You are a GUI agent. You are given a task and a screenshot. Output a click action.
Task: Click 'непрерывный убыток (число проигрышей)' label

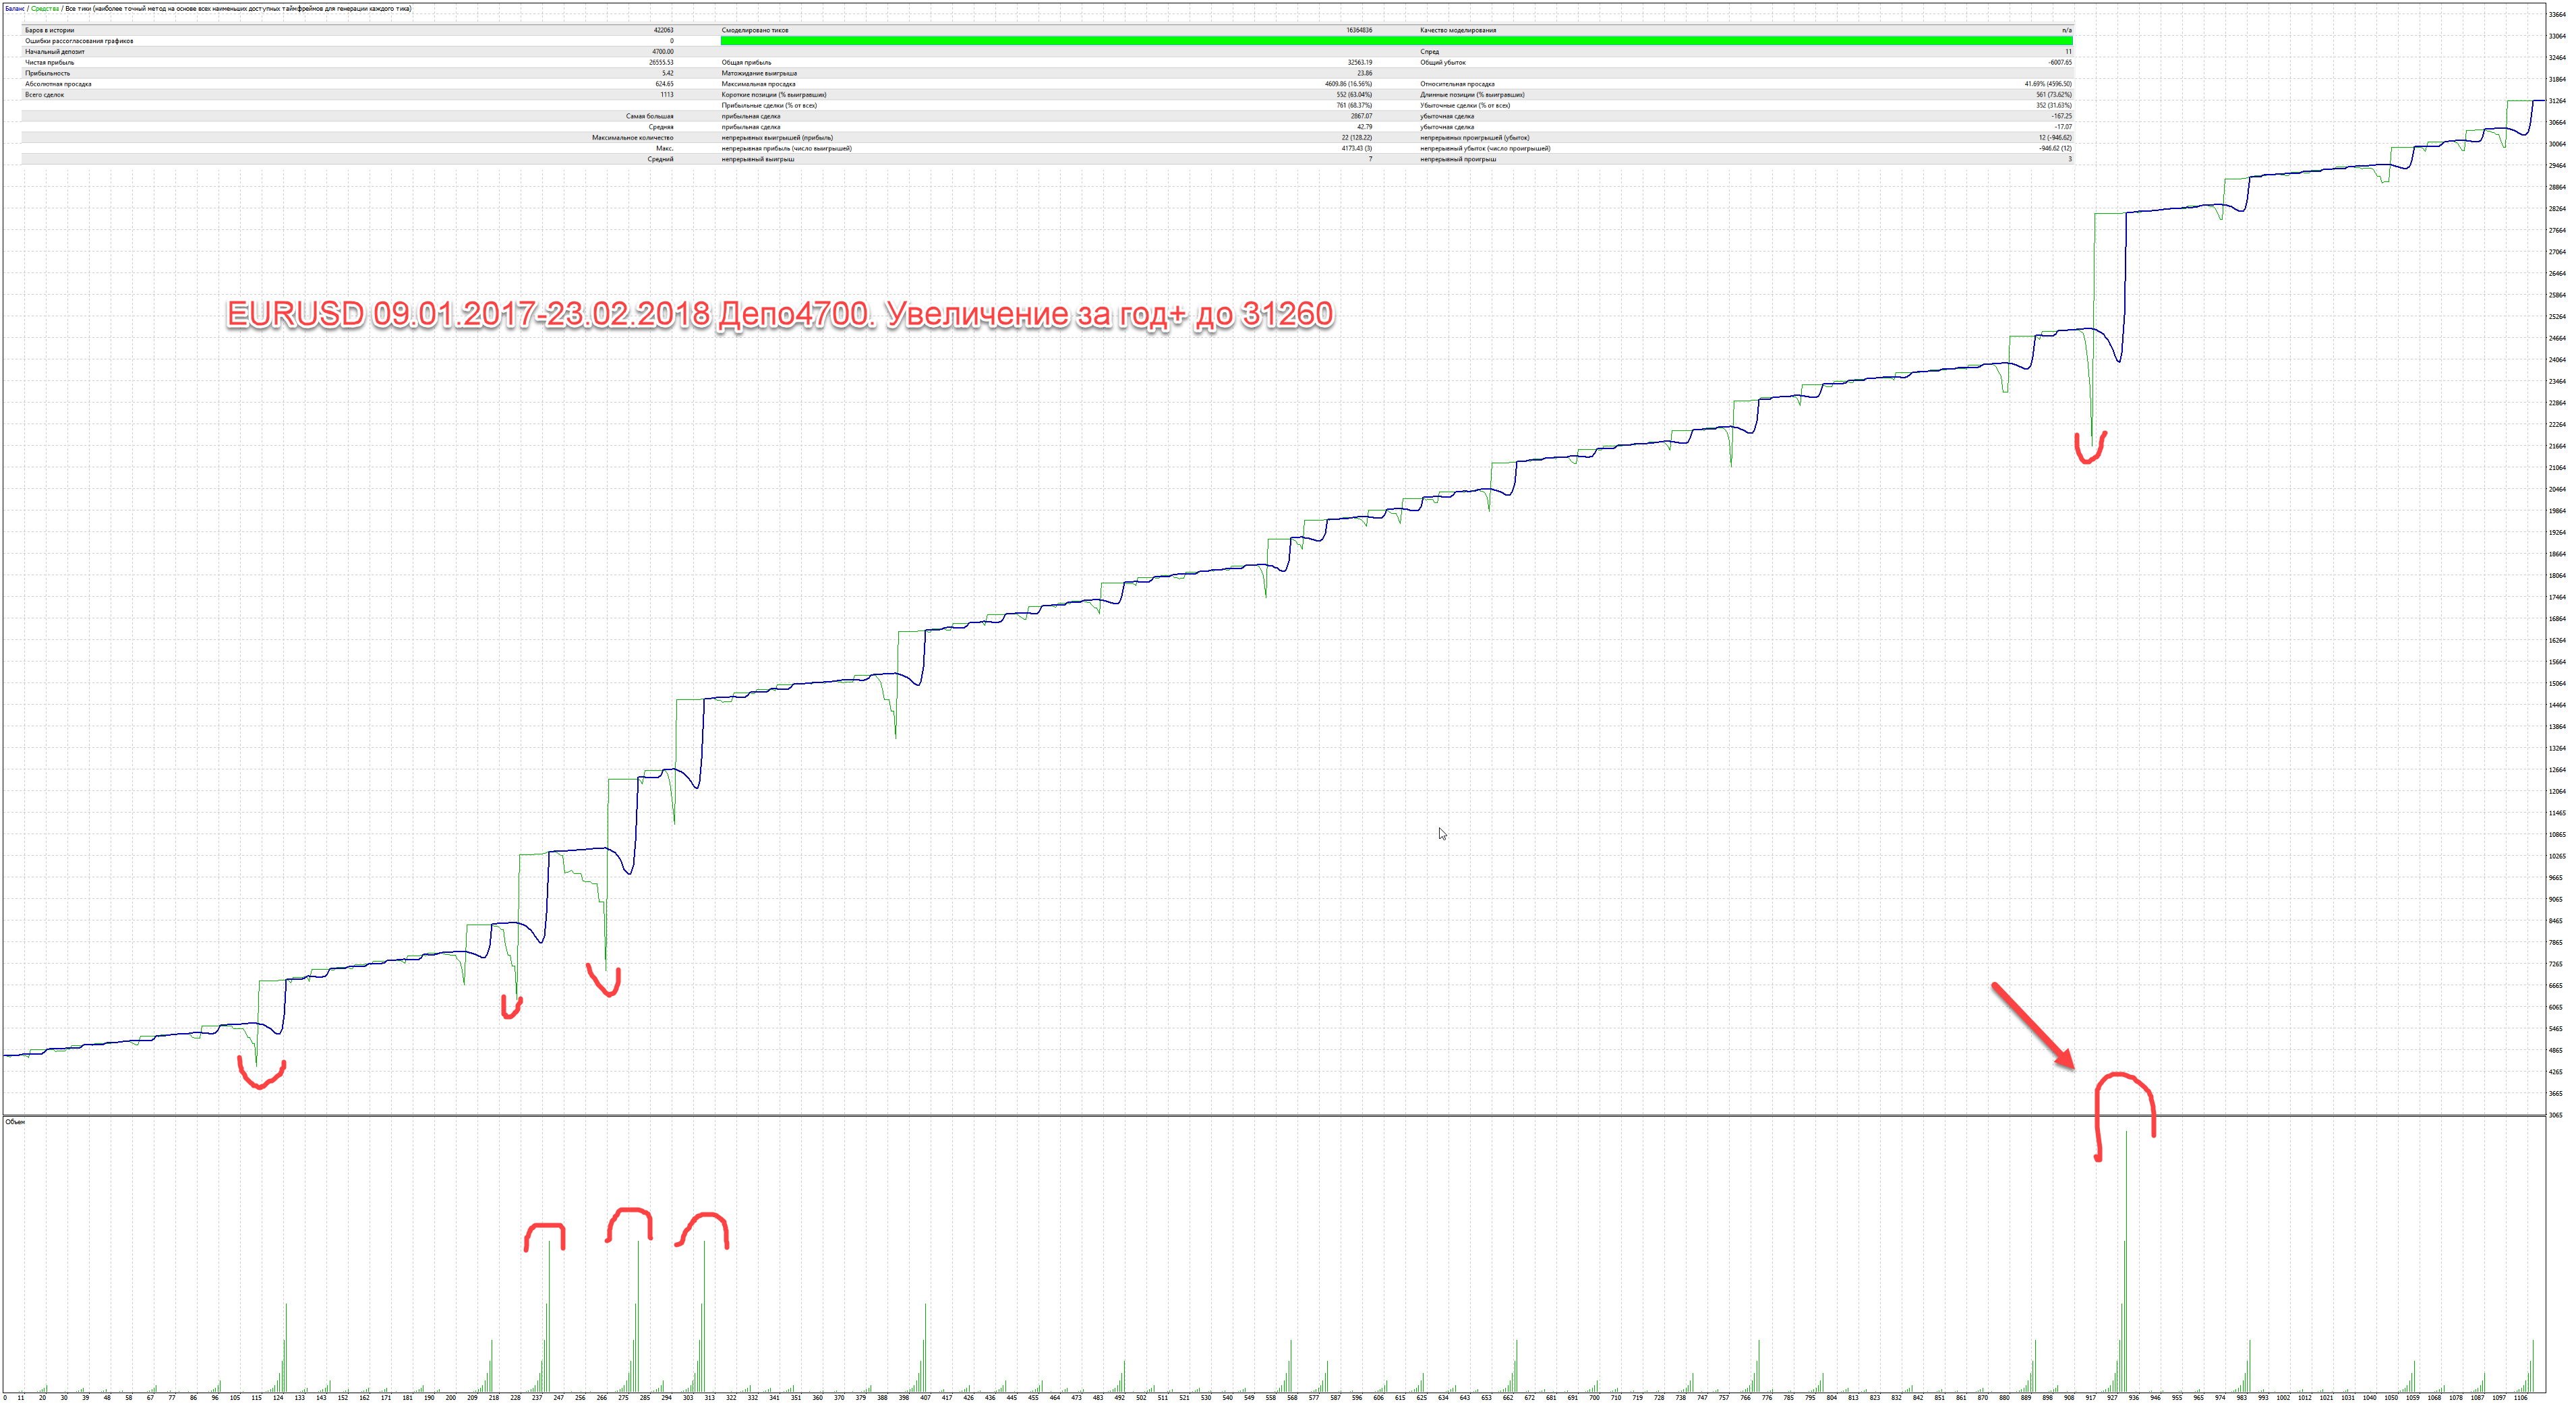(x=1485, y=149)
